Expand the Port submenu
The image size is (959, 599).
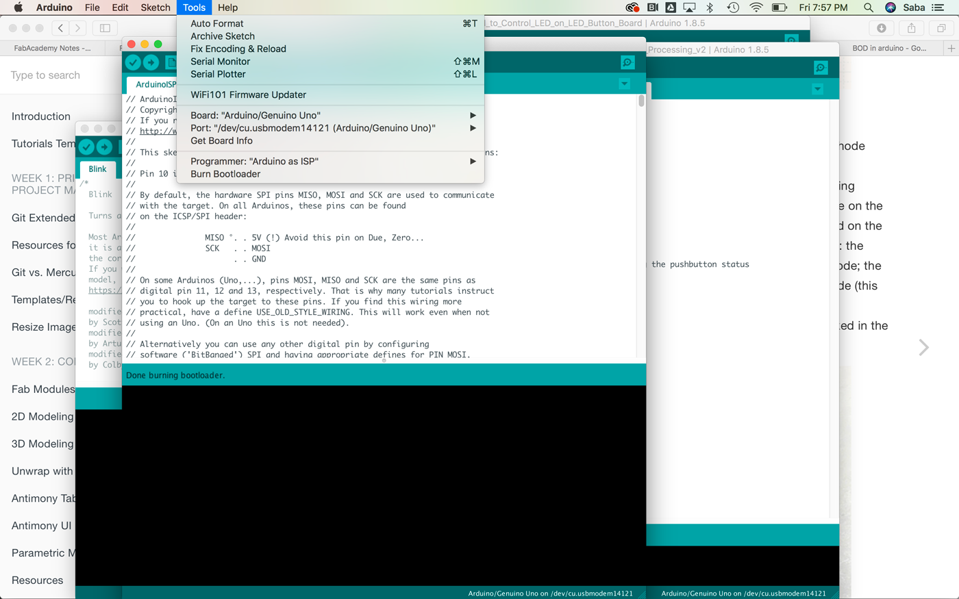click(x=330, y=128)
